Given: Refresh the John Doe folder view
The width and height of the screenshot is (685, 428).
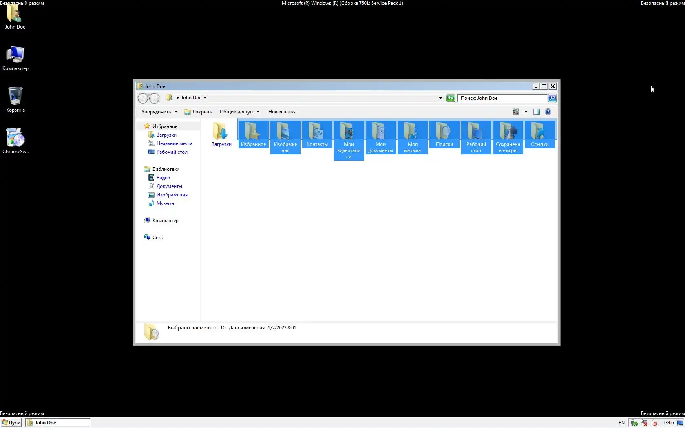Looking at the screenshot, I should click(451, 98).
